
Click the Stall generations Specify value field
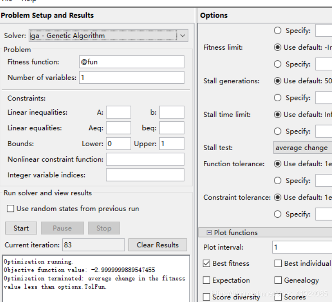tap(324, 98)
